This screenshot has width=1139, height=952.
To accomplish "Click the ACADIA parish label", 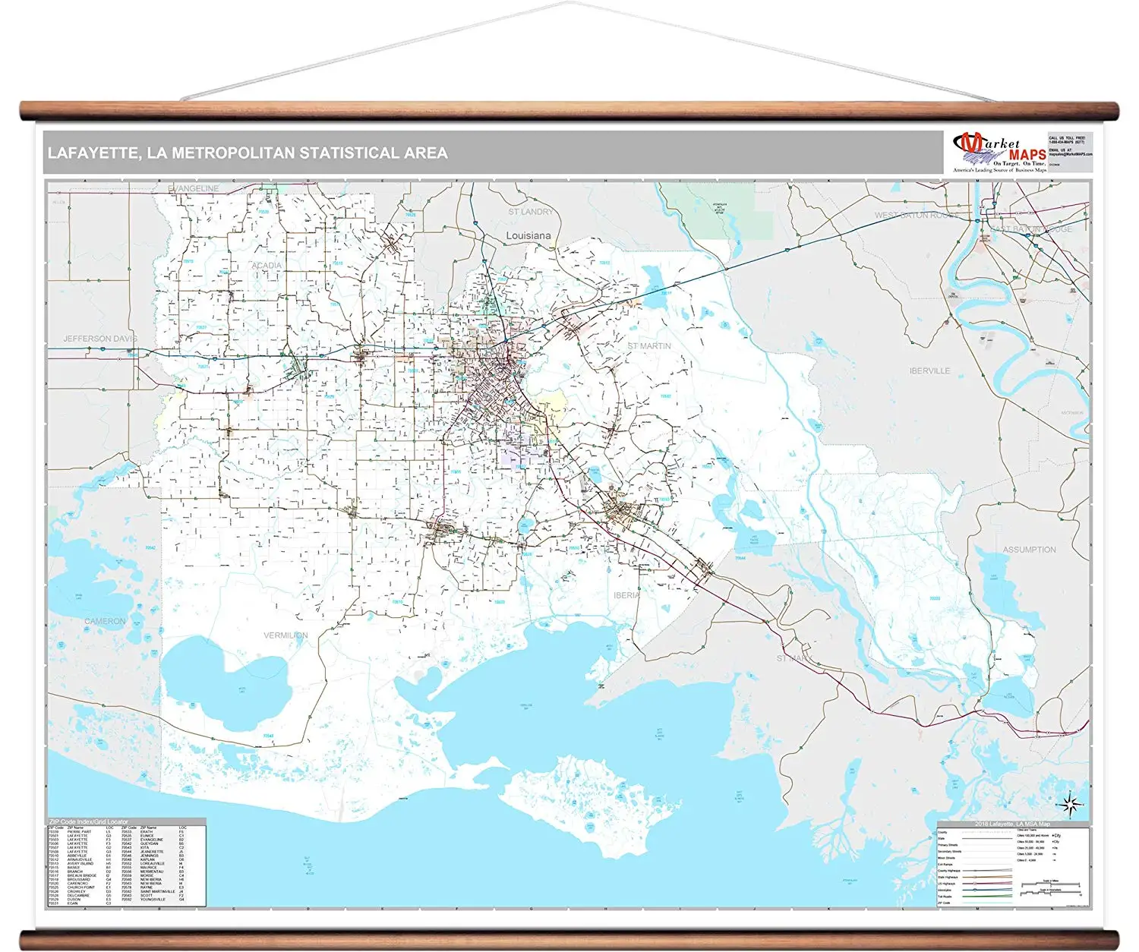I will coord(267,266).
